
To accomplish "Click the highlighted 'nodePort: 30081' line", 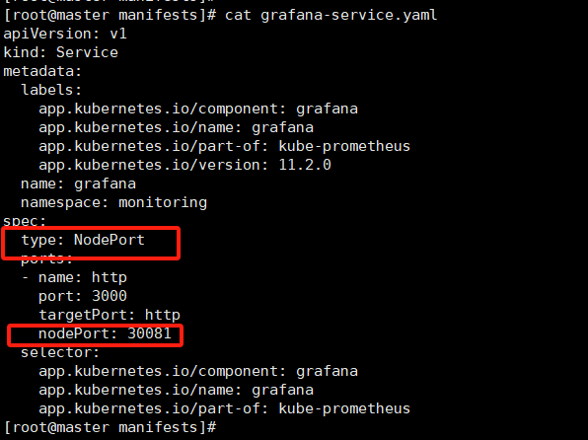I will (x=105, y=333).
